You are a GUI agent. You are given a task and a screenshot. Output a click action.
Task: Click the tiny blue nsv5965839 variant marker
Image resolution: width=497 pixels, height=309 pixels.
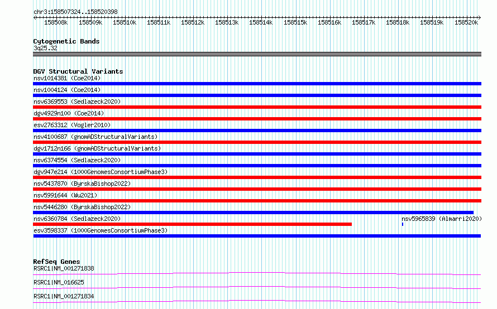pos(403,224)
